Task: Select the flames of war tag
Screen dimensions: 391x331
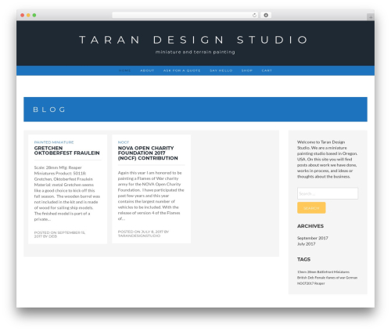Action: (335, 278)
